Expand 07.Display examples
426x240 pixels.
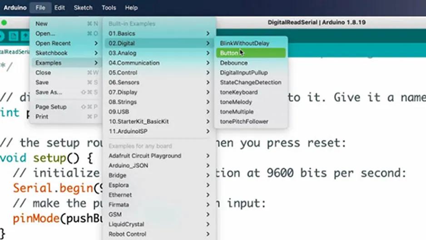pos(159,92)
